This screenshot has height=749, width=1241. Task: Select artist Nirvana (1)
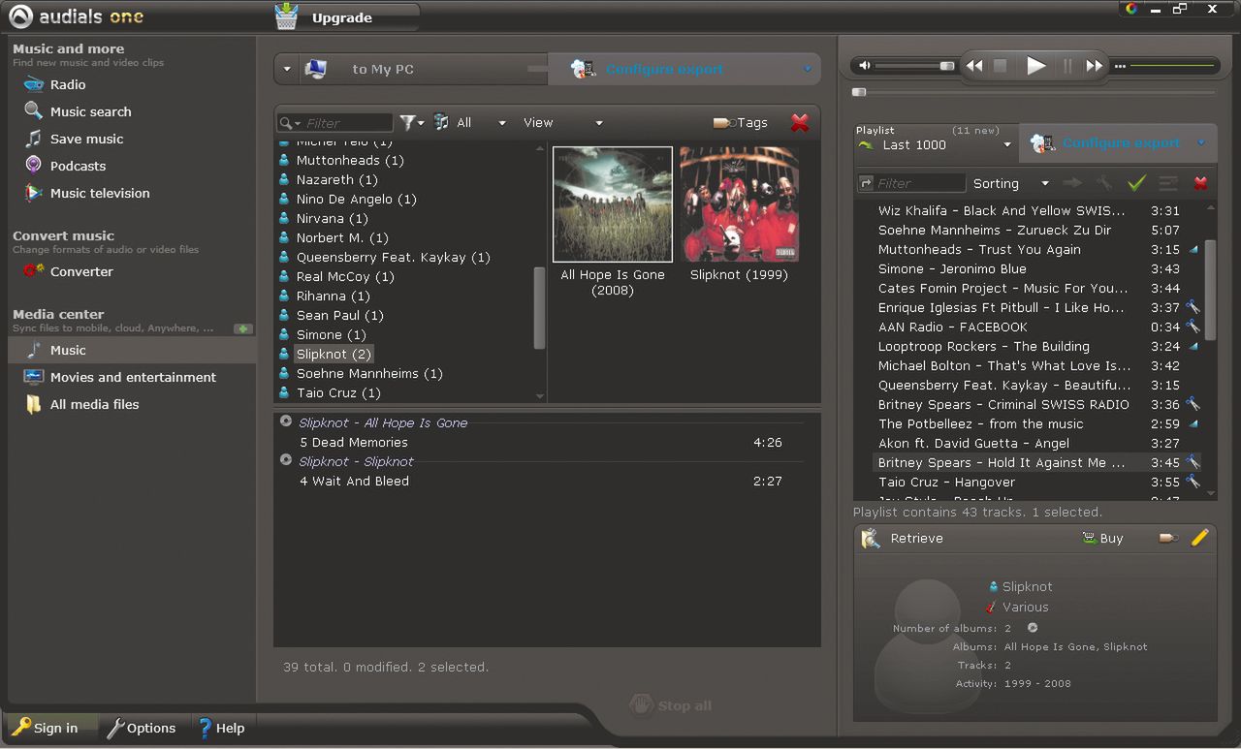point(334,218)
